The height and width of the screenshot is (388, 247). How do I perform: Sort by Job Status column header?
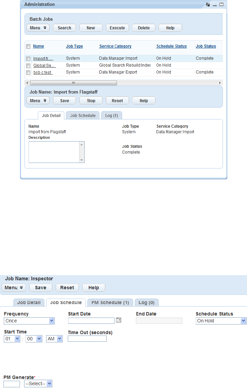click(206, 46)
